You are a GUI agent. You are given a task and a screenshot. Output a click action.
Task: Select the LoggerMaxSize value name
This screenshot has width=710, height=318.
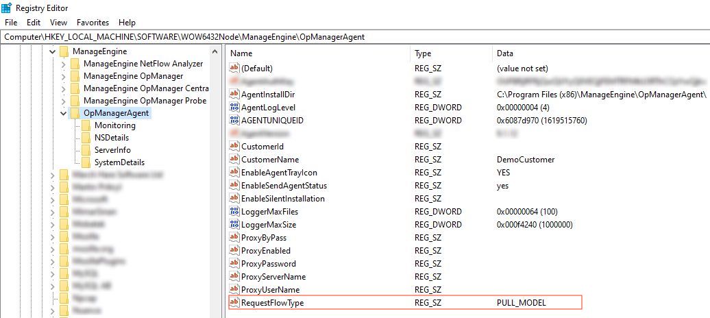[x=269, y=225]
